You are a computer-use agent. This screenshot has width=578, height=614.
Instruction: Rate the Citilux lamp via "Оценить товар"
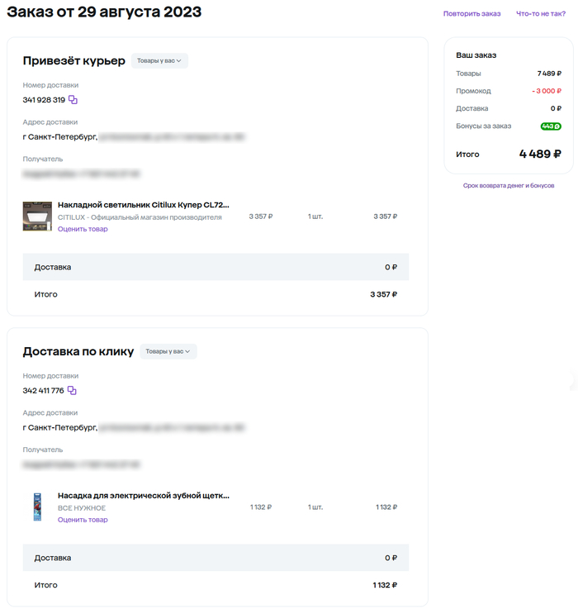83,229
